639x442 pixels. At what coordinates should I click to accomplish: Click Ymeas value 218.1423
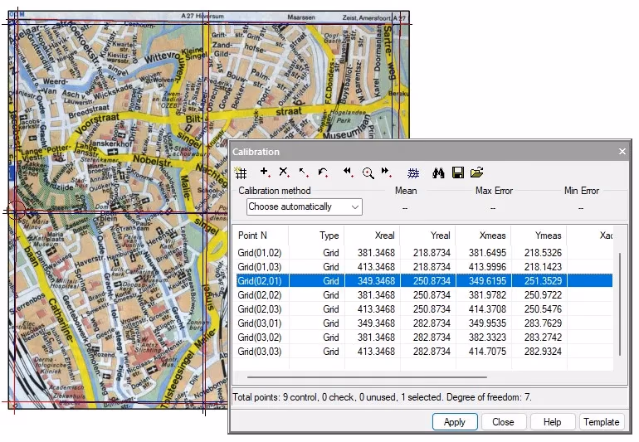[x=543, y=267]
